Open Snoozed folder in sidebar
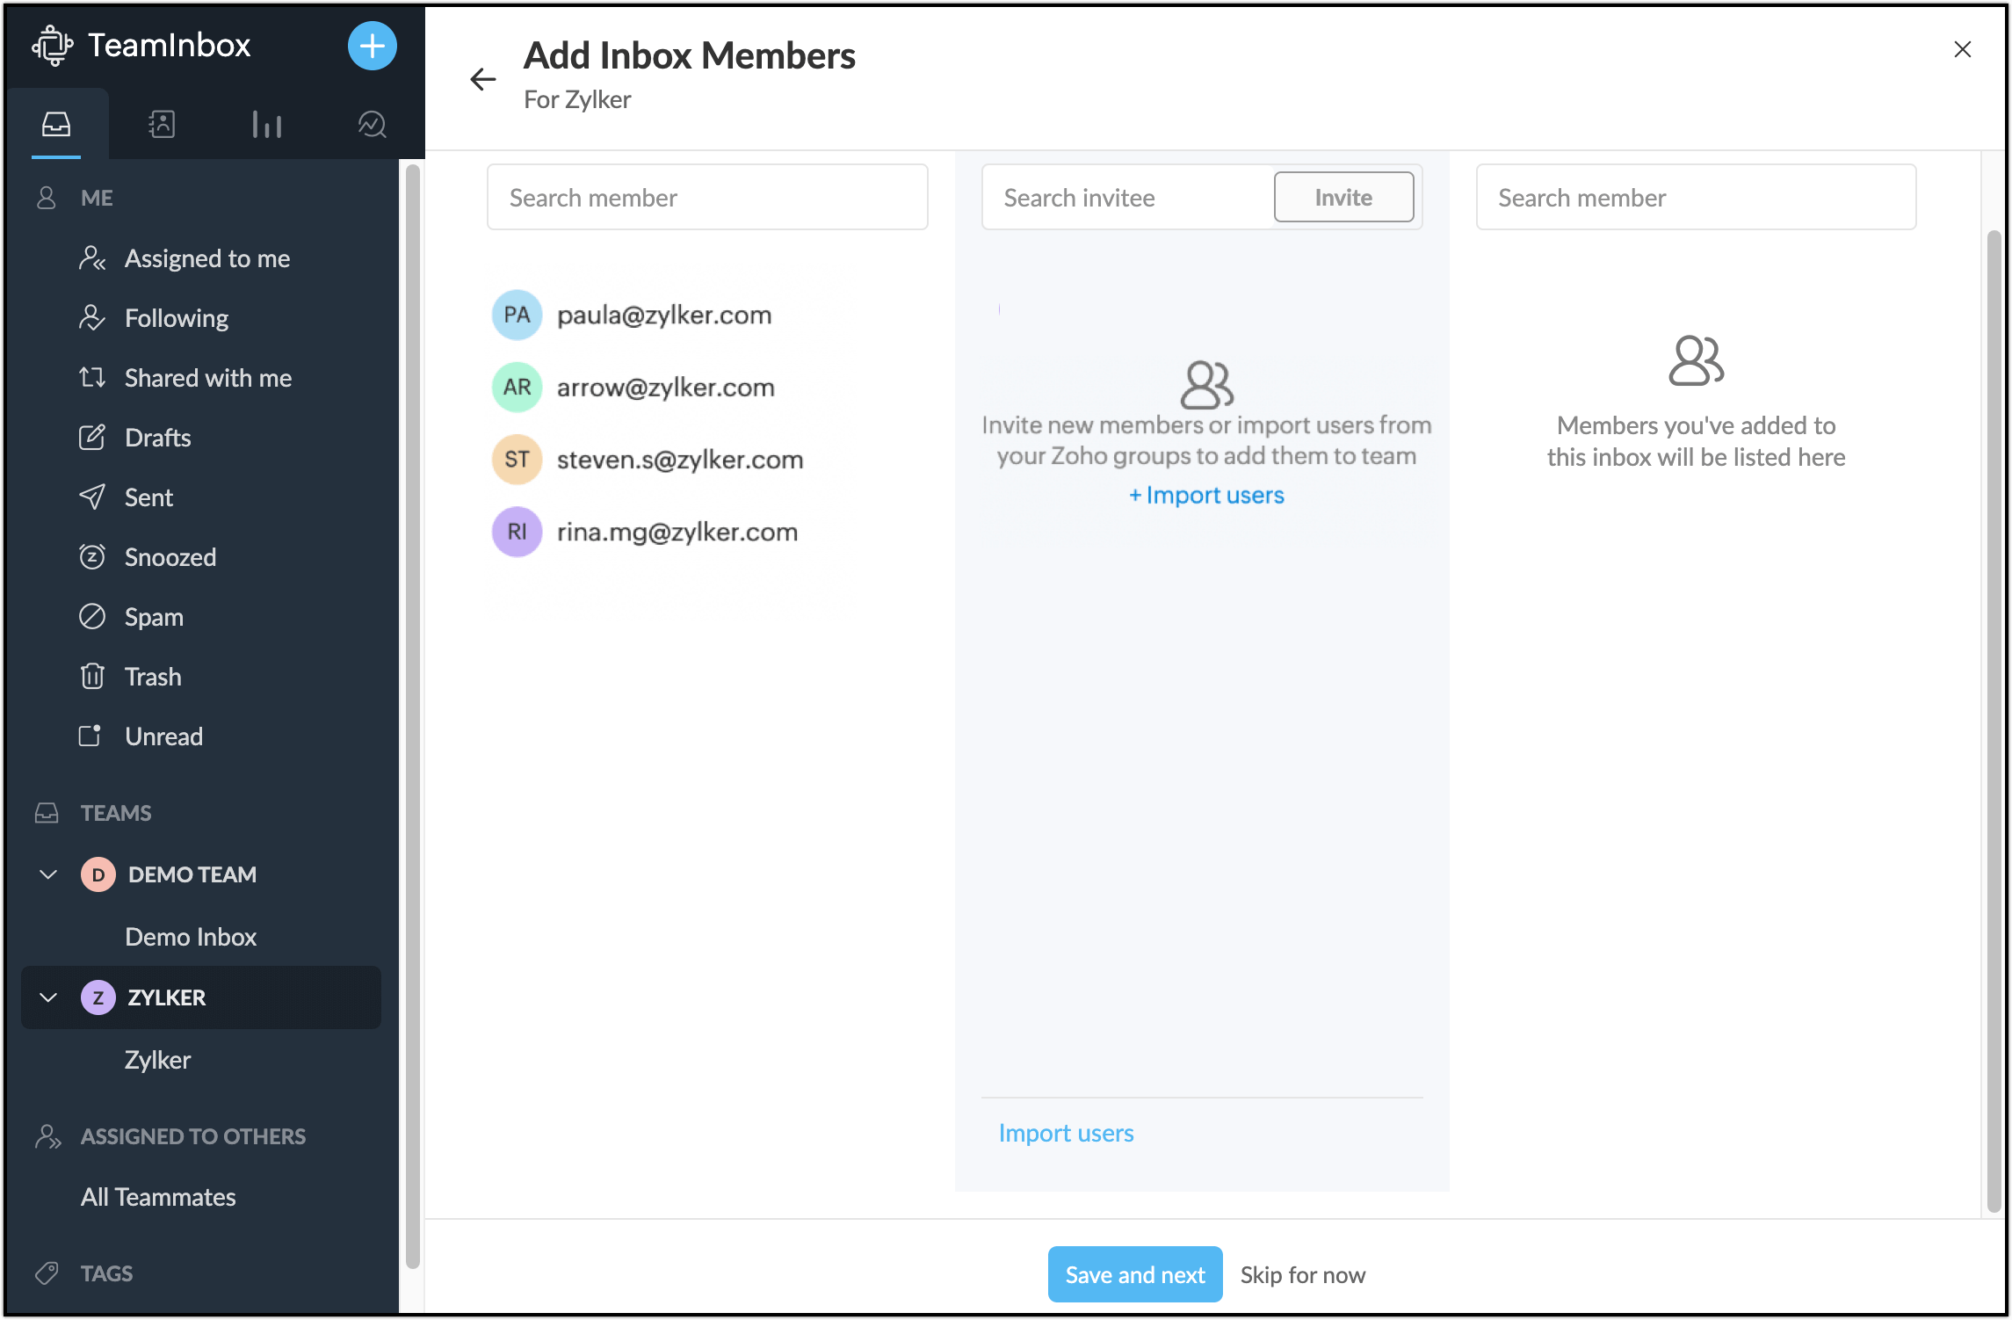2012x1320 pixels. [x=170, y=557]
